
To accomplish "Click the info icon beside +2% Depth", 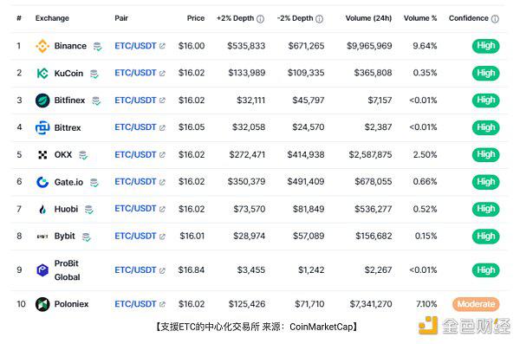I will [x=261, y=18].
